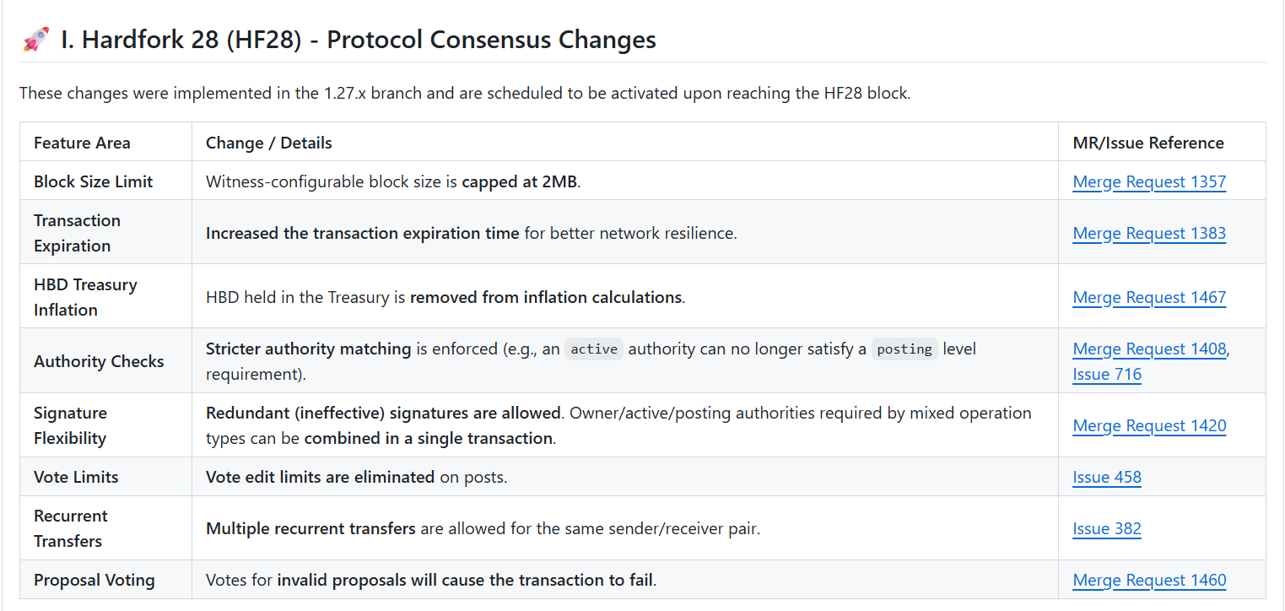Image resolution: width=1285 pixels, height=611 pixels.
Task: Click the rocket emoji beside the heading
Action: tap(36, 40)
